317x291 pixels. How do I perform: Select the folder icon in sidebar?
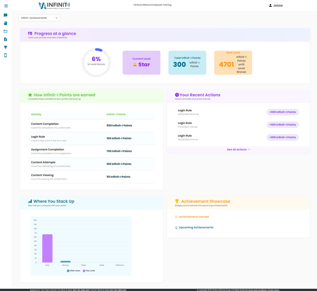coord(6,31)
